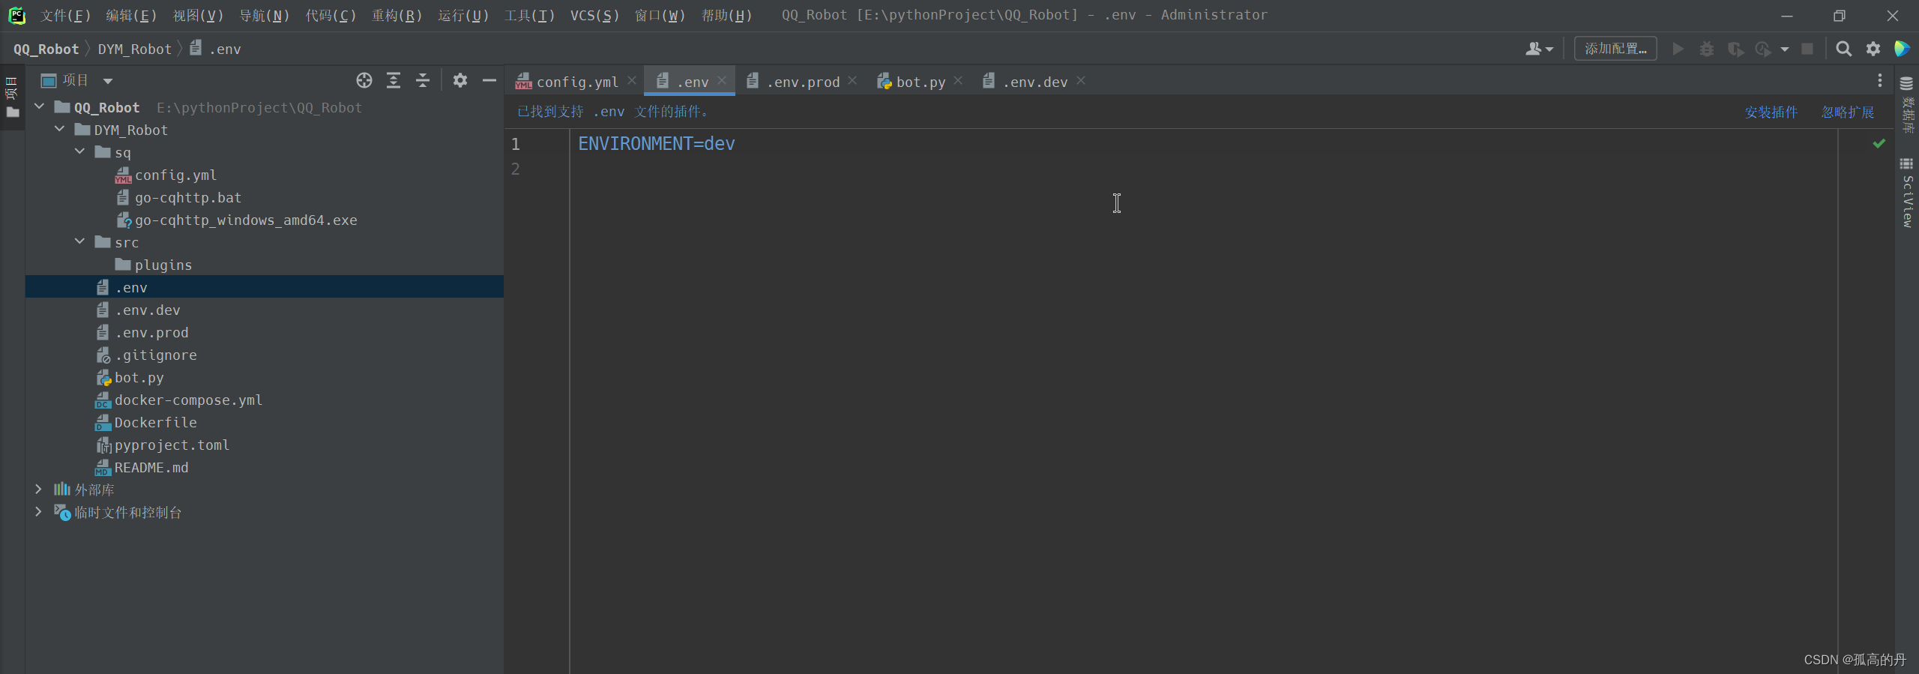Viewport: 1919px width, 674px height.
Task: Click the editor tabs more options icon
Action: [x=1879, y=81]
